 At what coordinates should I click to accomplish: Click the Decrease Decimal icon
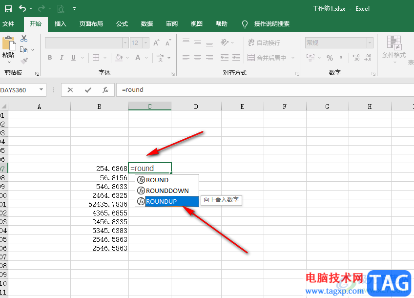coord(368,58)
